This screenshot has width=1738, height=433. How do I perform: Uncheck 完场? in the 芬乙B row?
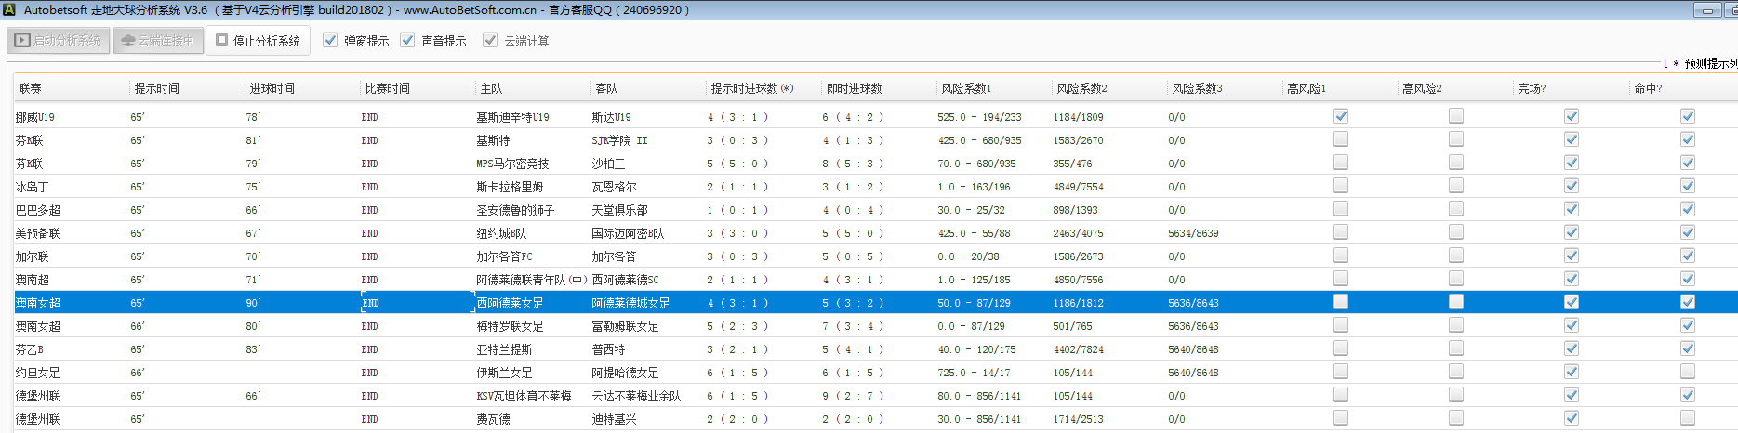[1571, 348]
